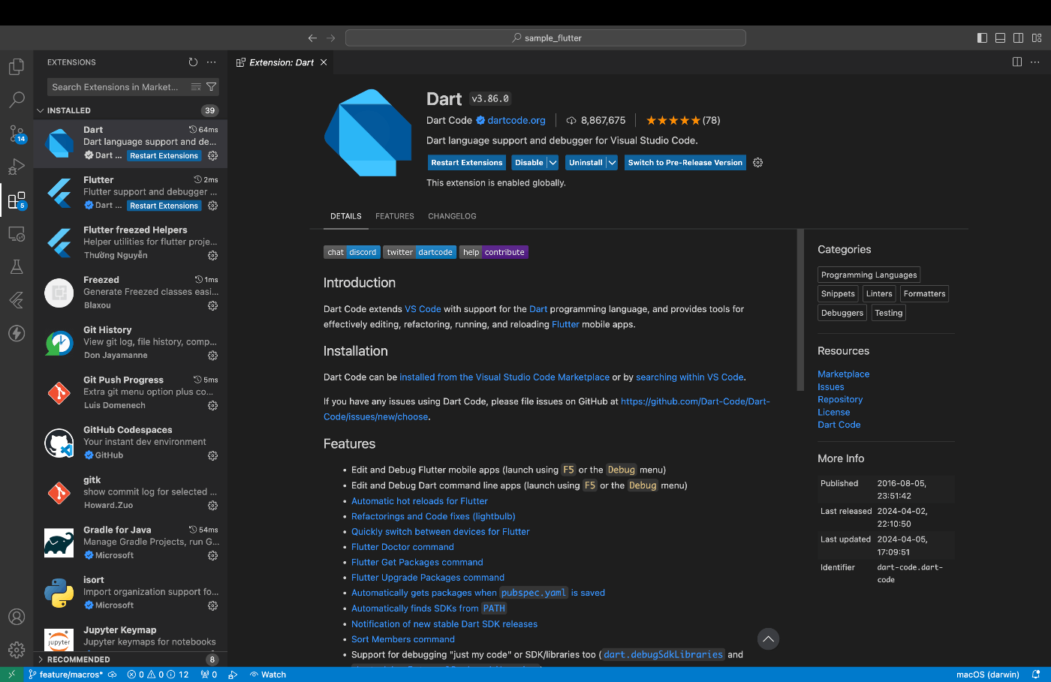
Task: Open the lightning bolt view in activity bar
Action: point(17,333)
